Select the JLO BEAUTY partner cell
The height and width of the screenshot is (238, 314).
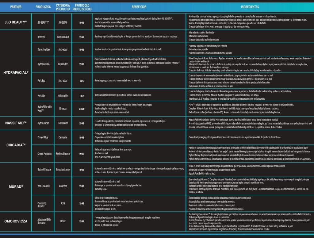(x=16, y=22)
